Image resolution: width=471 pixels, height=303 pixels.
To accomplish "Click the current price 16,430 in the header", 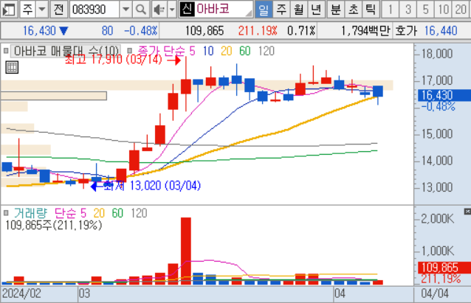I will (39, 31).
